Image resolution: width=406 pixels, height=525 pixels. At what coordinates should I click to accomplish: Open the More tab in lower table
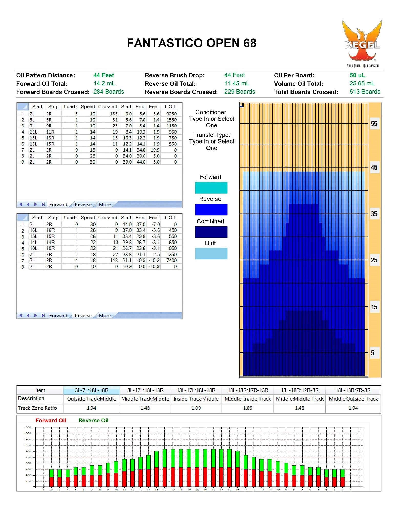click(105, 316)
